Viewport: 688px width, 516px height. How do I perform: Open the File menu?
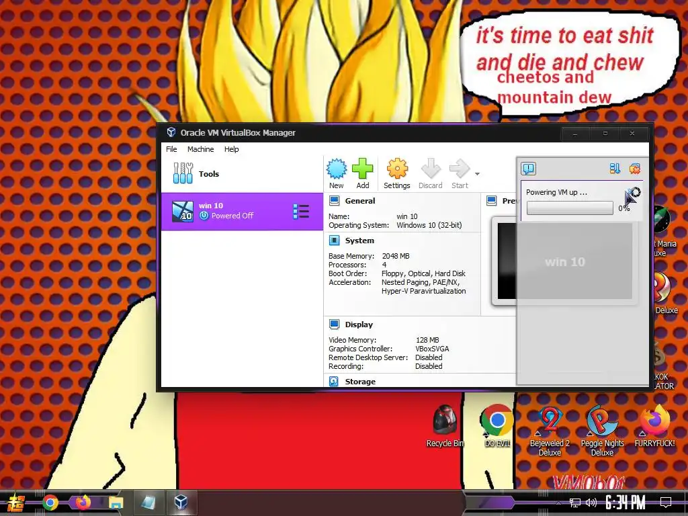tap(171, 149)
